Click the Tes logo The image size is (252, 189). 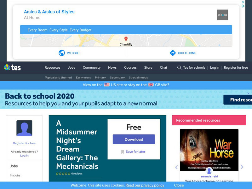pos(12,67)
